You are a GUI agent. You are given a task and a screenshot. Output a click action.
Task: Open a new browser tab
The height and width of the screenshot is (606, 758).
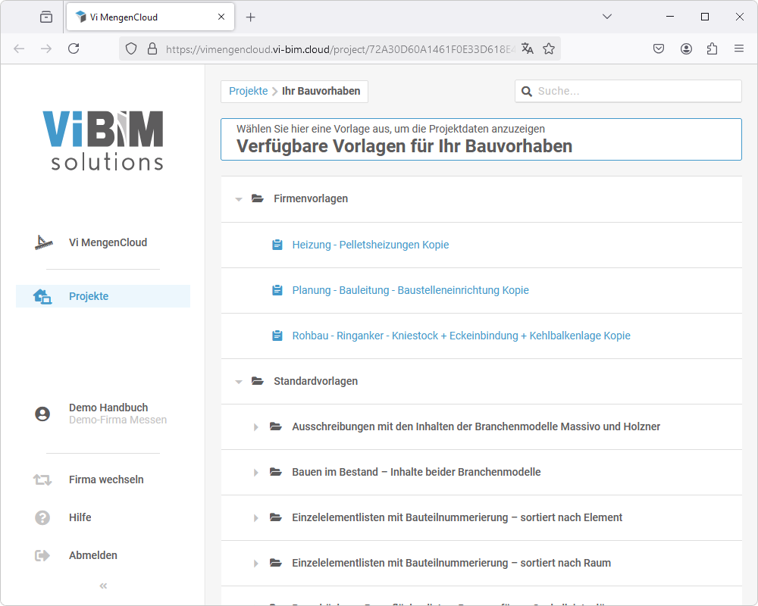(x=251, y=17)
